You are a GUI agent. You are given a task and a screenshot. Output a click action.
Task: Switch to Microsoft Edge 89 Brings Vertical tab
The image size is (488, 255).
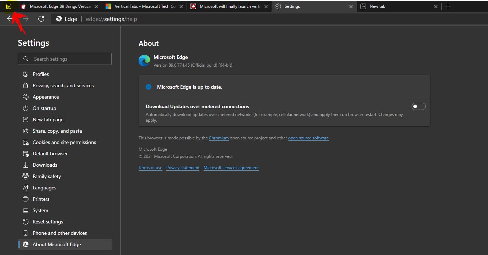tap(59, 6)
